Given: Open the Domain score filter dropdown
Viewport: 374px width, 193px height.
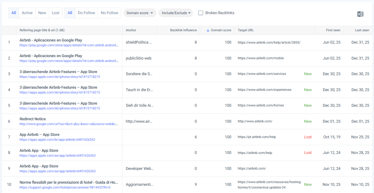Looking at the screenshot, I should pyautogui.click(x=140, y=13).
